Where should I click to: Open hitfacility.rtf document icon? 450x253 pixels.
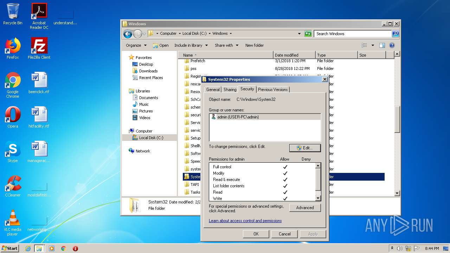pyautogui.click(x=39, y=117)
